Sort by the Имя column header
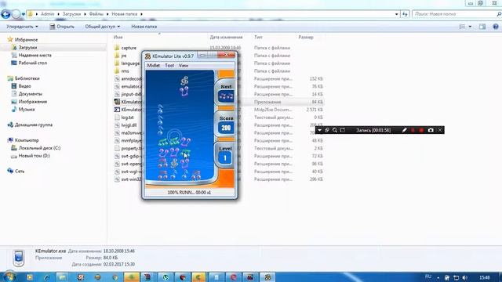The image size is (502, 282). coord(118,37)
